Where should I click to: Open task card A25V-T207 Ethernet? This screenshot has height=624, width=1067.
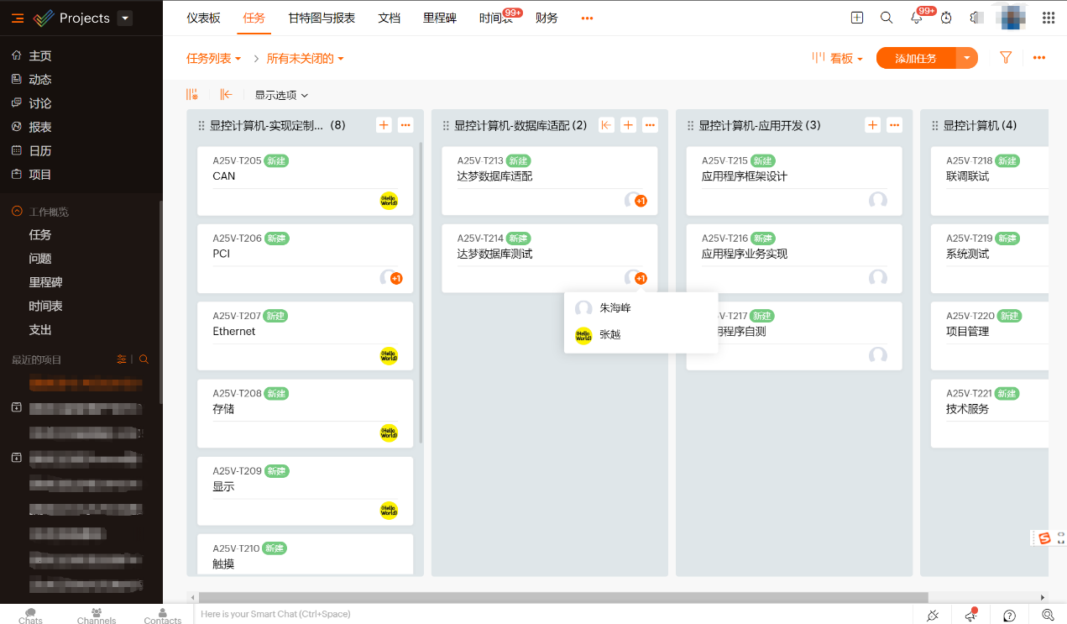(306, 336)
